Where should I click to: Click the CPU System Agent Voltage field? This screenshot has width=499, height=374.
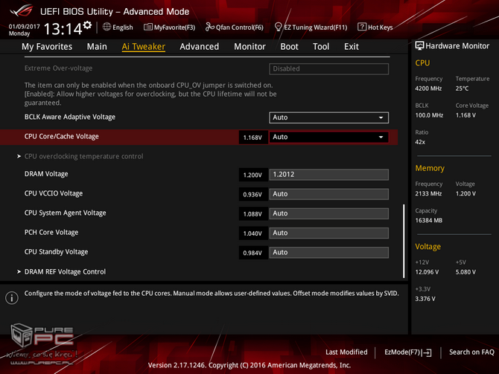coord(328,213)
